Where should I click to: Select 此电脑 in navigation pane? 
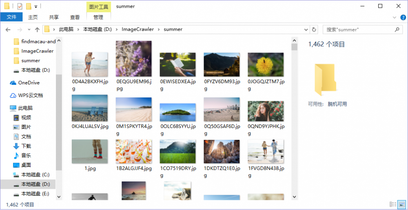21,108
